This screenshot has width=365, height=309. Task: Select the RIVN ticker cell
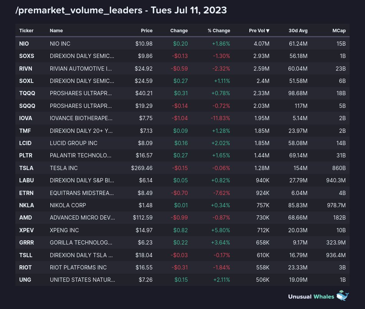[26, 69]
